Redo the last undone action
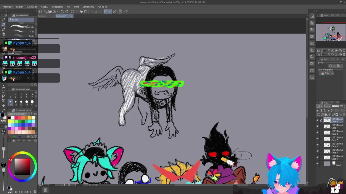The height and width of the screenshot is (194, 346). coord(67,11)
